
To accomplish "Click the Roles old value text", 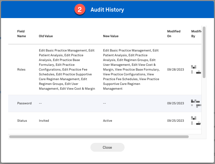I will point(67,69).
